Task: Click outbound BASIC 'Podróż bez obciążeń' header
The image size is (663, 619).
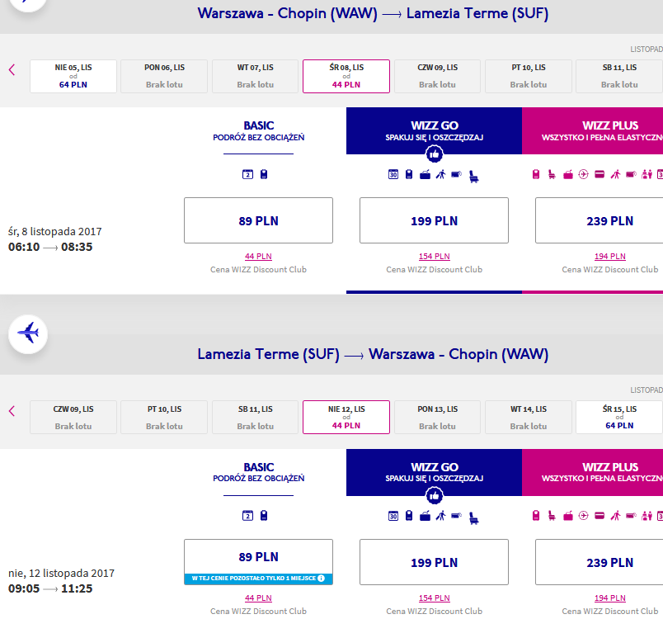Action: pos(258,130)
